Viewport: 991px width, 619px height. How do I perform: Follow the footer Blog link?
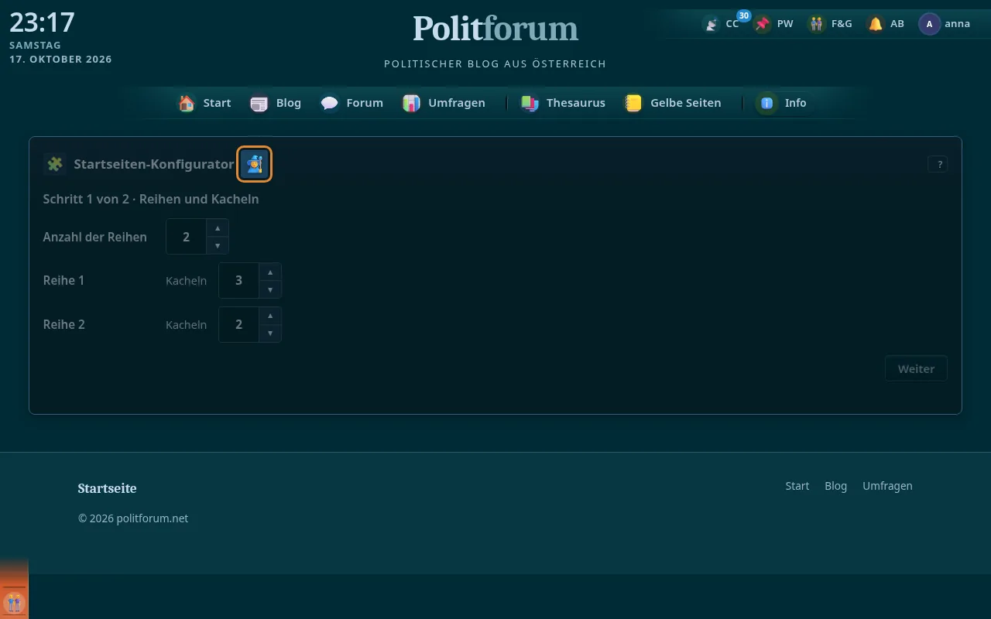pyautogui.click(x=836, y=486)
